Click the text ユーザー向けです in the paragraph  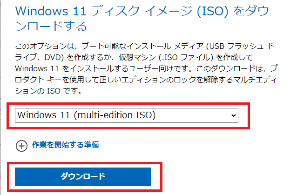[160, 68]
